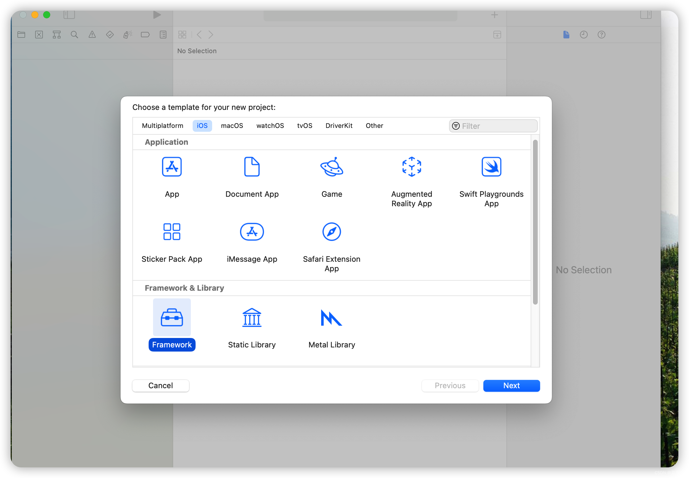Switch to the macOS platform tab
This screenshot has height=478, width=689.
point(232,126)
